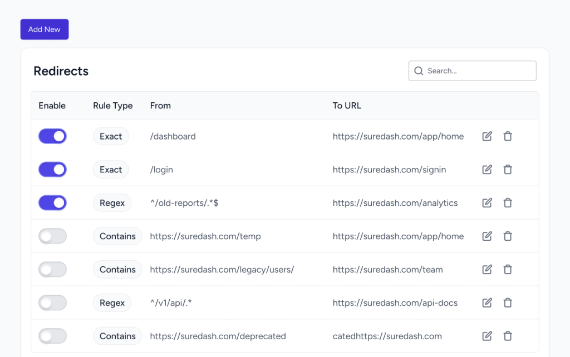Image resolution: width=570 pixels, height=357 pixels.
Task: Delete the ^/old-reports/.*$ redirect
Action: tap(508, 203)
